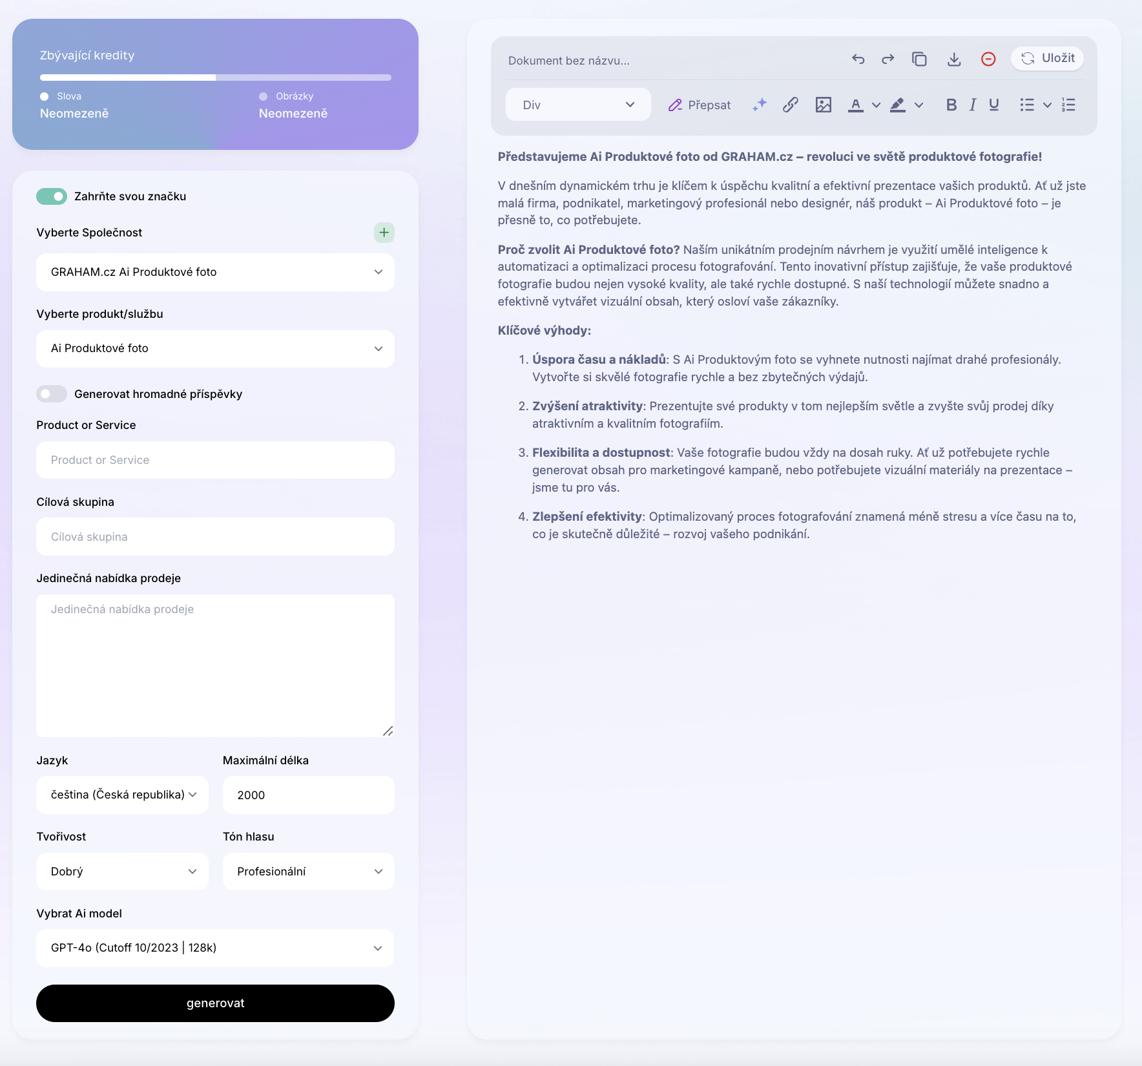
Task: Click the Obrázky Neomezeně credit label
Action: [293, 105]
